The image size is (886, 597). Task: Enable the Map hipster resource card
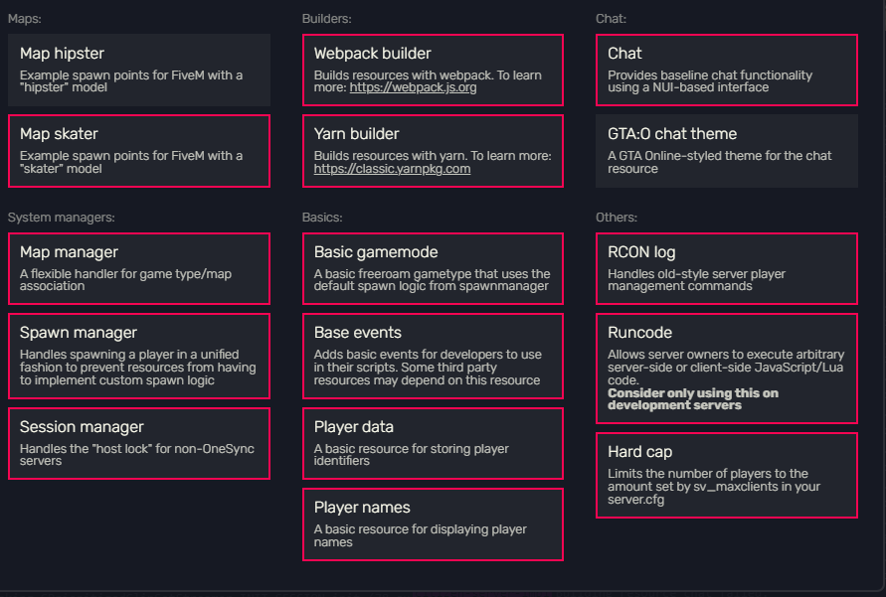pyautogui.click(x=139, y=70)
